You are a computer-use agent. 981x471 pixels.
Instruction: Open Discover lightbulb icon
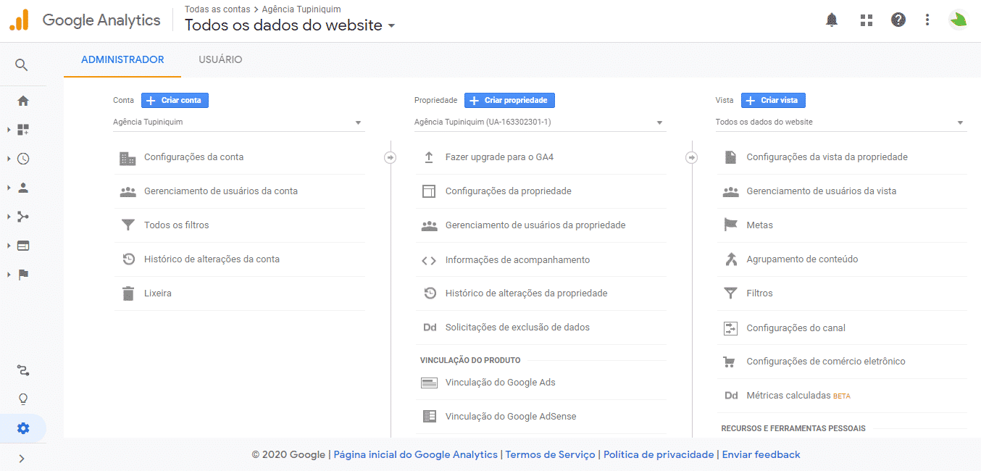[x=23, y=399]
